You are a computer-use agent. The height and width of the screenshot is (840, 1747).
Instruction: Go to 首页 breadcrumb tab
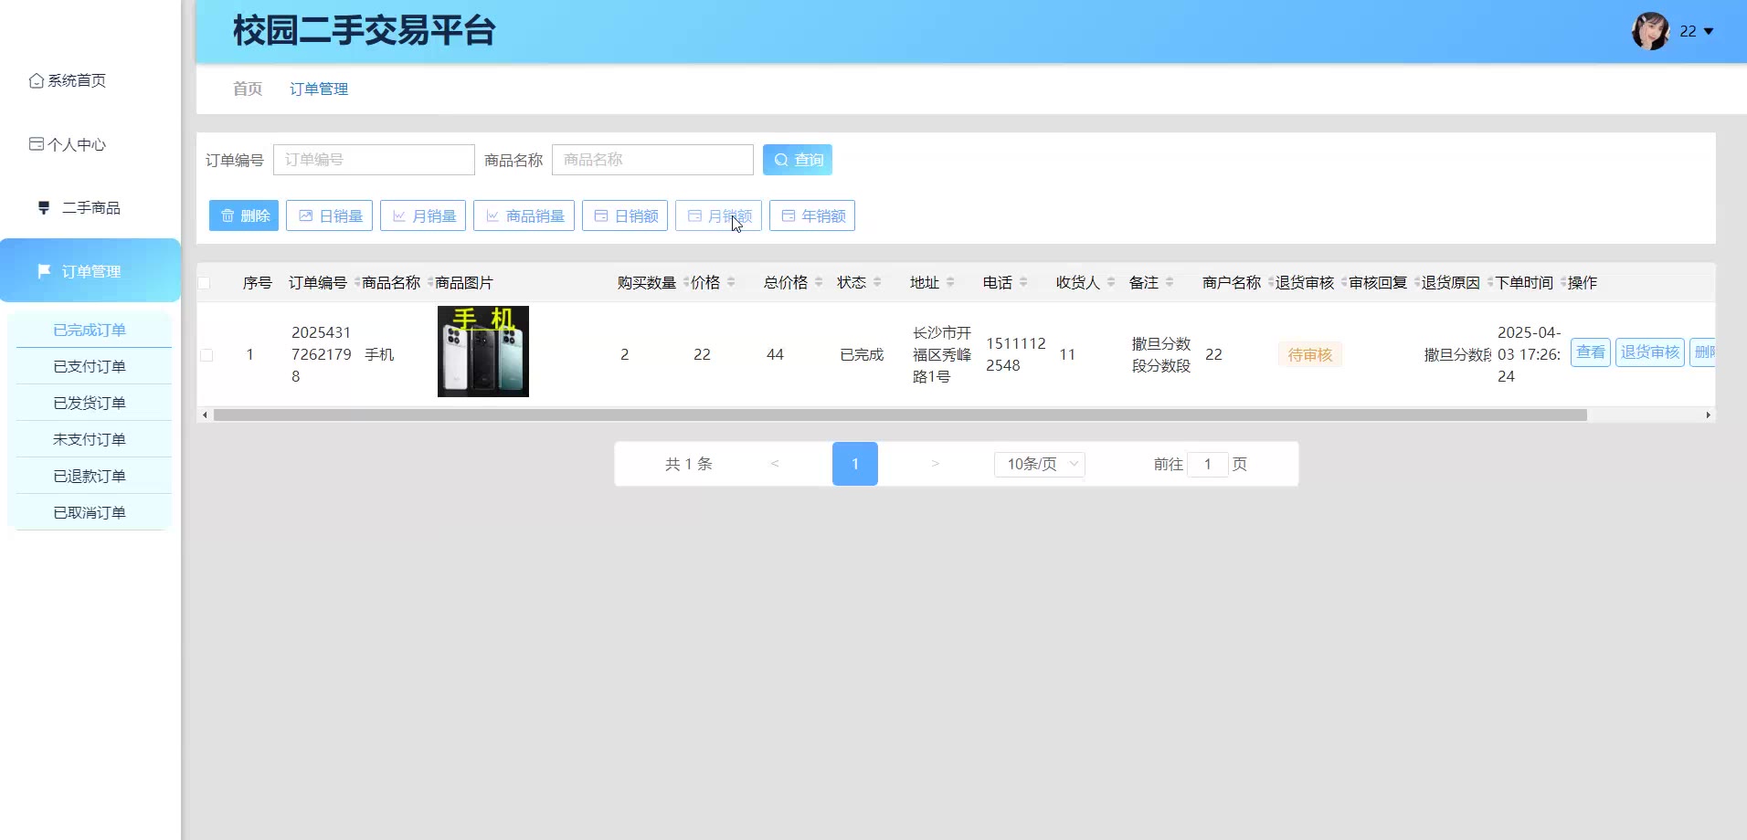click(x=248, y=89)
